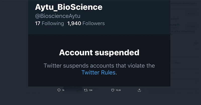Open the dimmed settings gear icon
The height and width of the screenshot is (105, 201).
(196, 43)
